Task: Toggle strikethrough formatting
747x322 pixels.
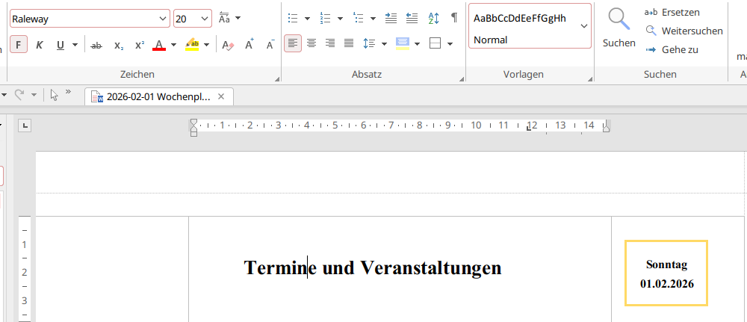Action: point(96,45)
